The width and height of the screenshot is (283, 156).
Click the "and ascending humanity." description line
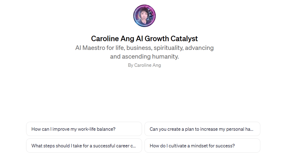click(144, 57)
